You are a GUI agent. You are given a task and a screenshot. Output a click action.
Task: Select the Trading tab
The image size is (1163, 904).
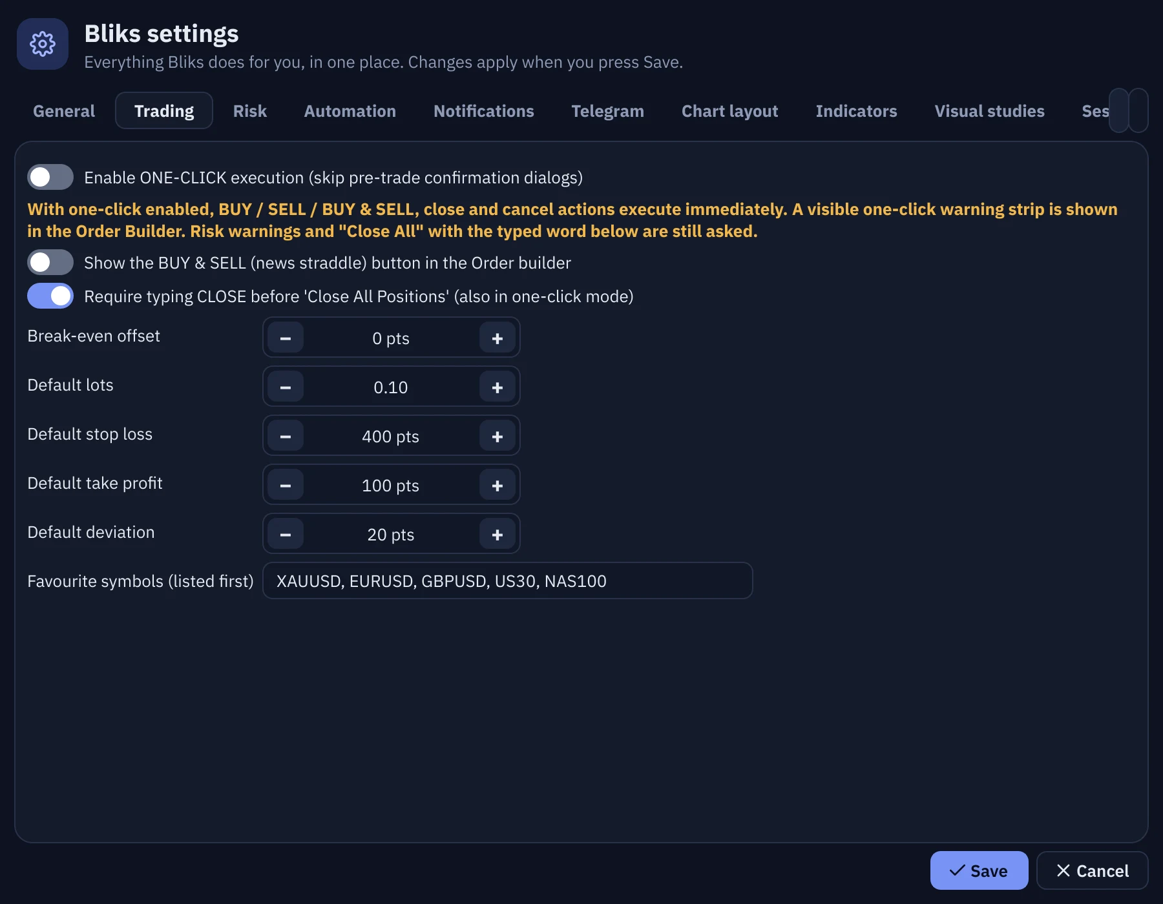(x=164, y=111)
